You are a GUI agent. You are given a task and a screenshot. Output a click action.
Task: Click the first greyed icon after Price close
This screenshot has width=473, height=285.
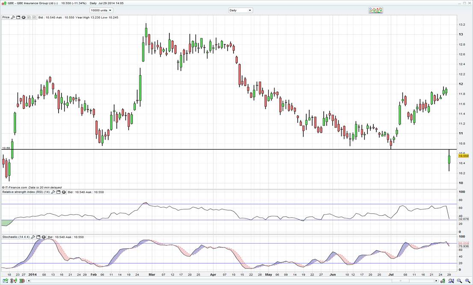pos(29,17)
